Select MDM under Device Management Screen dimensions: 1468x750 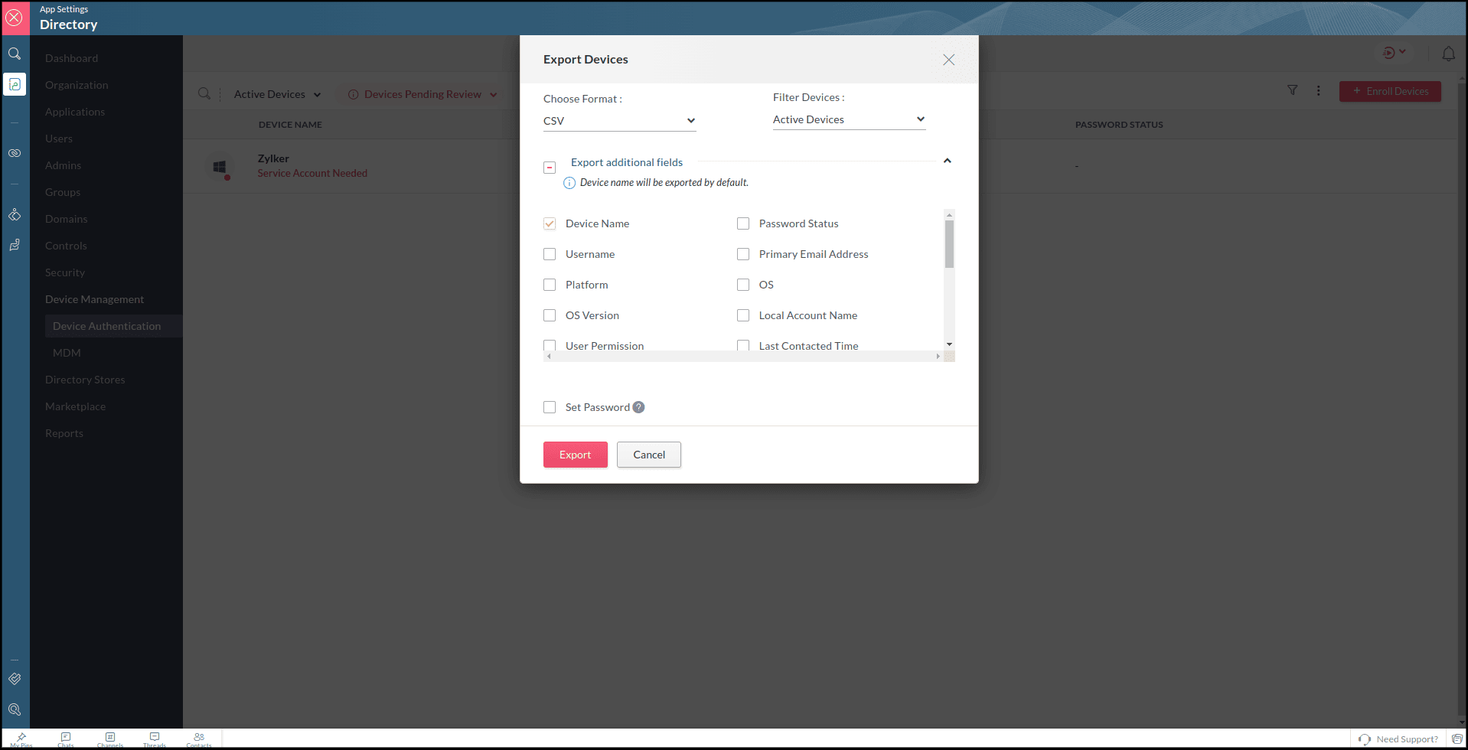(67, 353)
